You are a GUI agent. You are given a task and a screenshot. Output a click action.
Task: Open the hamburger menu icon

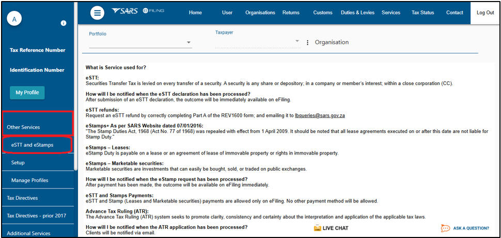tap(98, 13)
